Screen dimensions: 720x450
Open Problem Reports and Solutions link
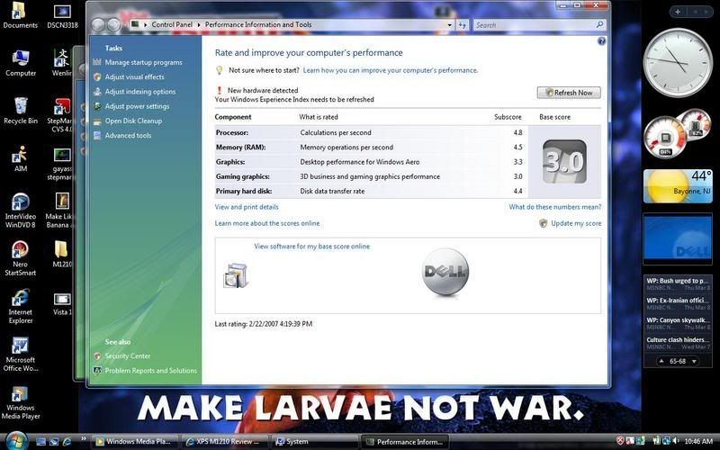pos(150,371)
